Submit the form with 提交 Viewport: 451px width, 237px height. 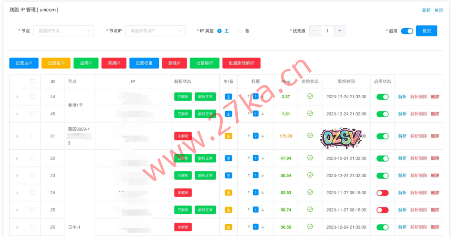pyautogui.click(x=426, y=31)
